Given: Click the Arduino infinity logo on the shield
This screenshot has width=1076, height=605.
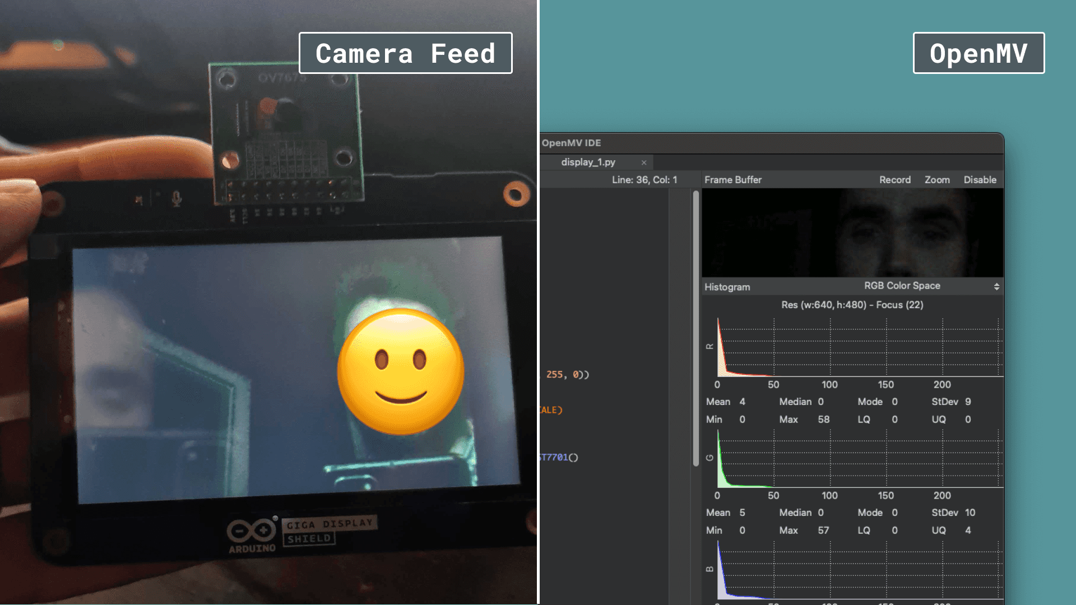Looking at the screenshot, I should [x=251, y=530].
